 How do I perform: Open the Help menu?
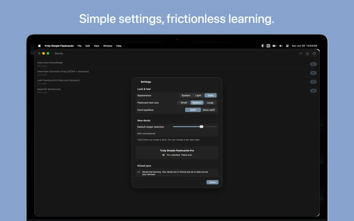pos(119,46)
